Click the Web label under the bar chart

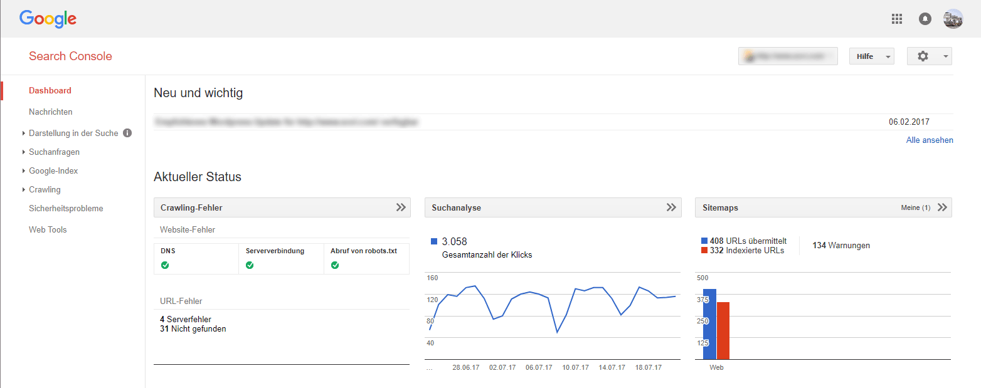[x=716, y=368]
